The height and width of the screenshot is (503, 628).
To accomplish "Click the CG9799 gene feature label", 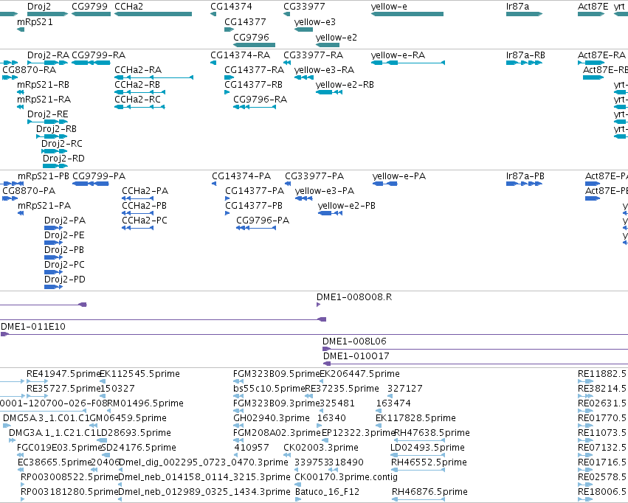I will pyautogui.click(x=90, y=7).
